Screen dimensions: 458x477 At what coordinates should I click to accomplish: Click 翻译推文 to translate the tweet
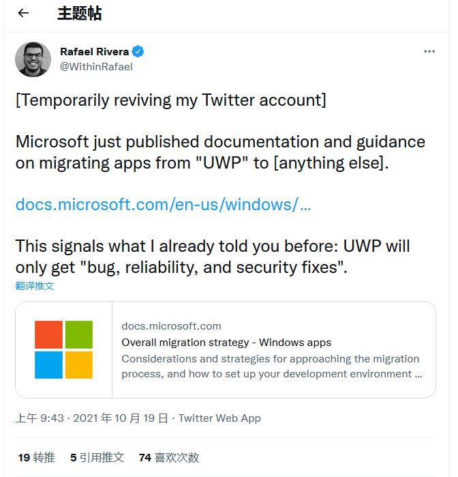pos(35,286)
